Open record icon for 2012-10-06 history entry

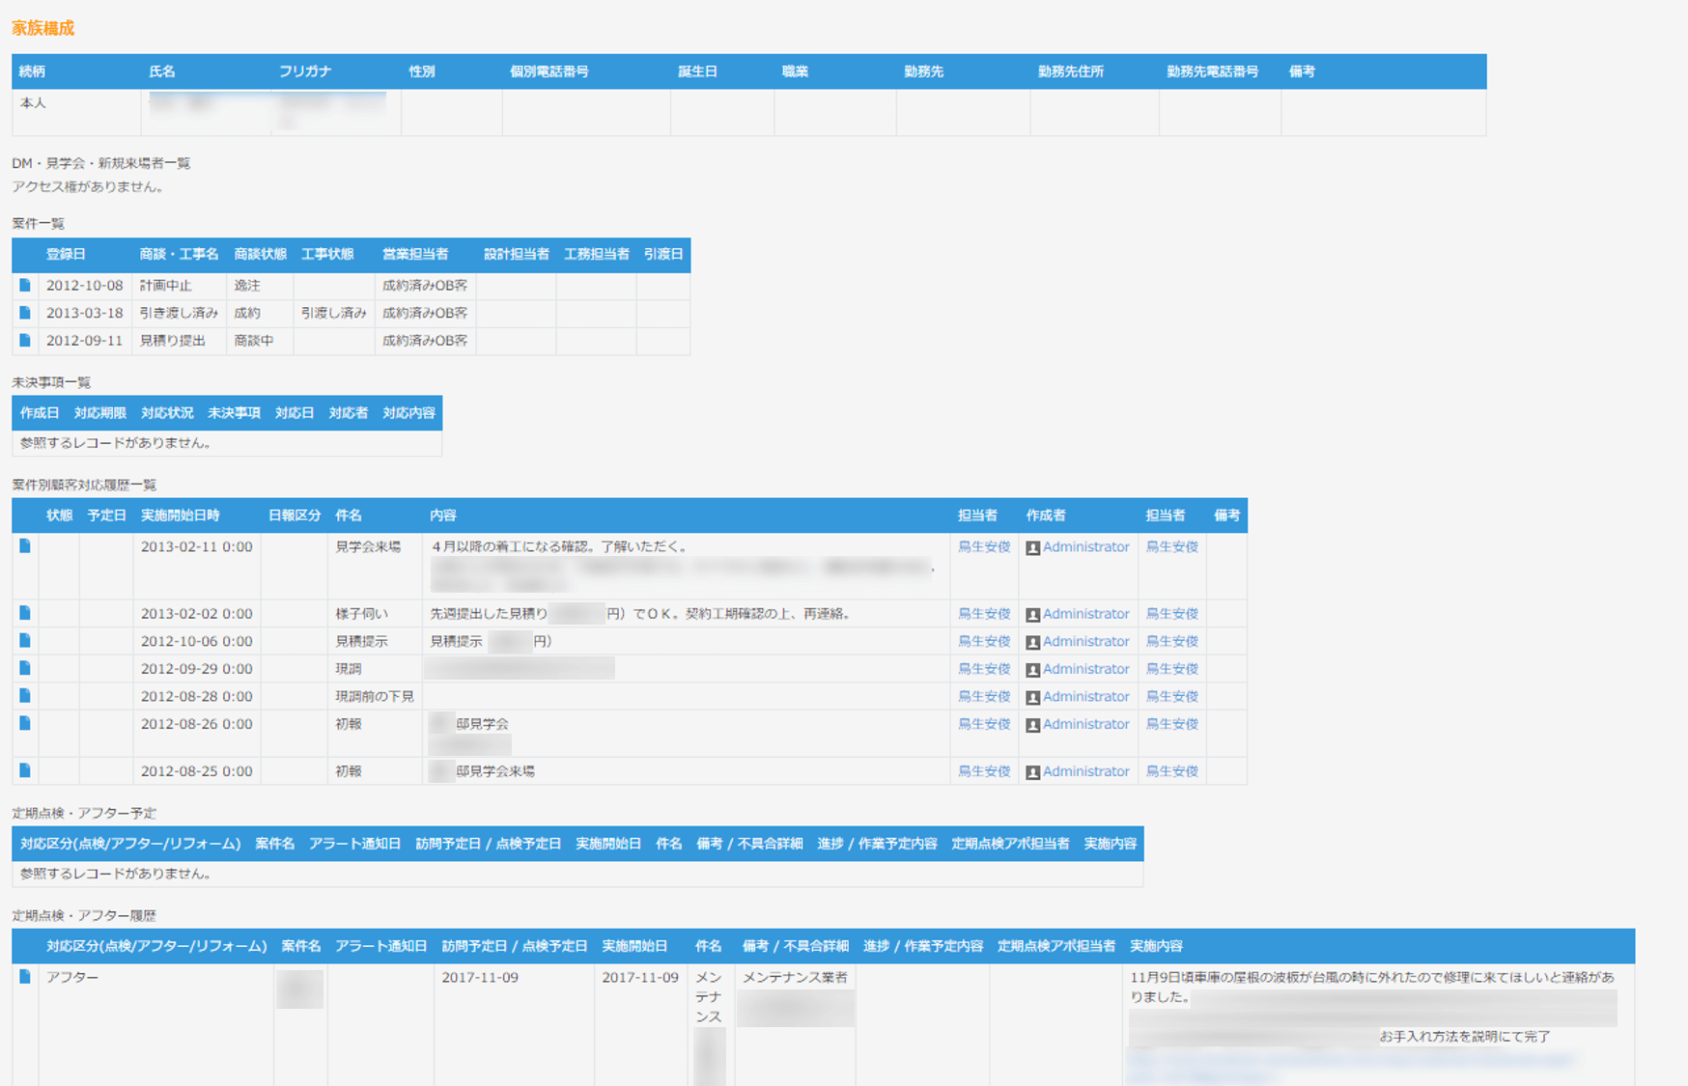[x=25, y=641]
